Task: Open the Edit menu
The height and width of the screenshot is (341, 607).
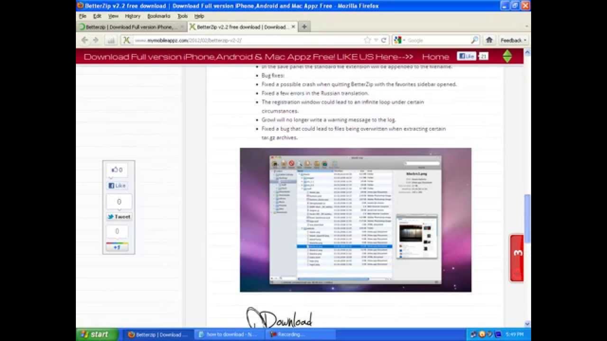Action: click(97, 16)
